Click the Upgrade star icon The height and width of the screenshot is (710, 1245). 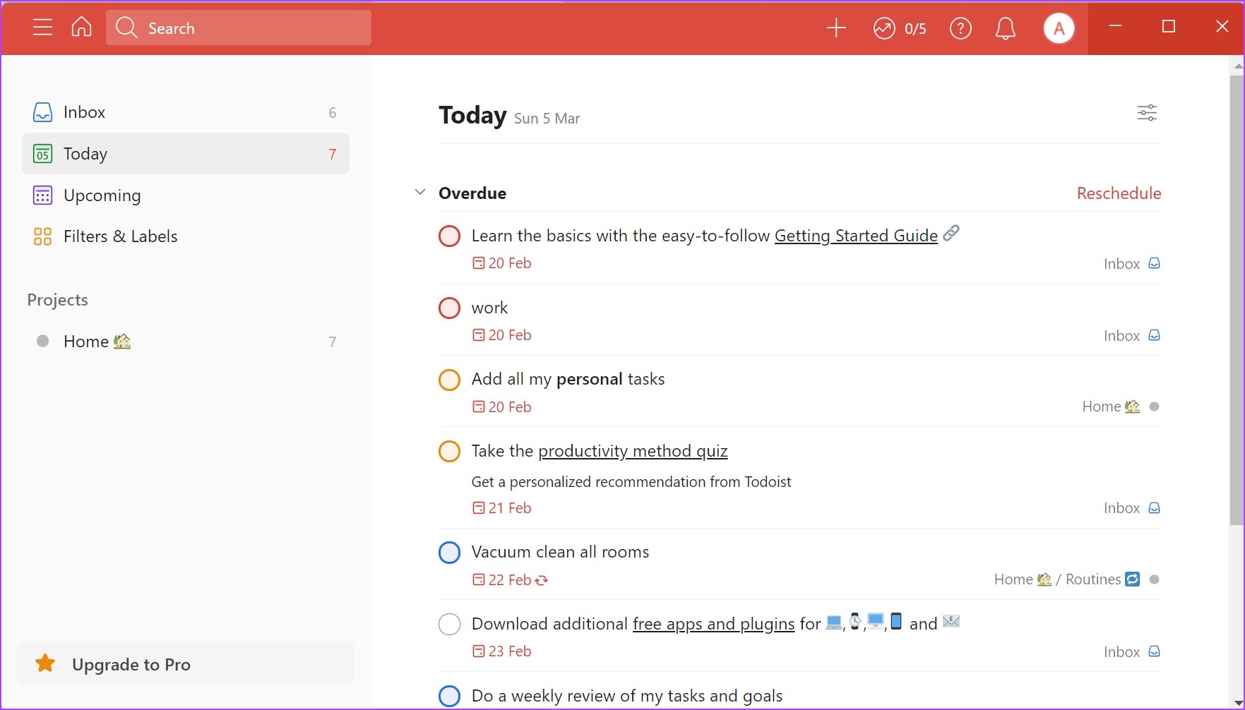pos(45,663)
